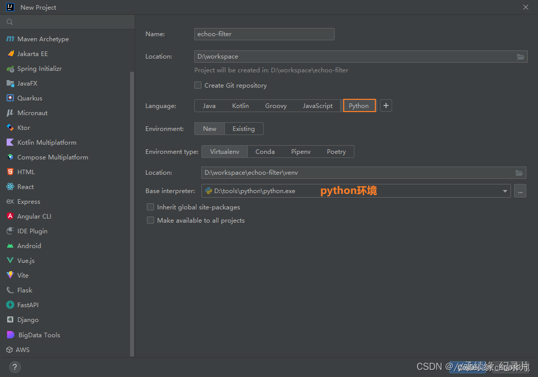
Task: Pick the JavaFX project icon
Action: (x=10, y=83)
